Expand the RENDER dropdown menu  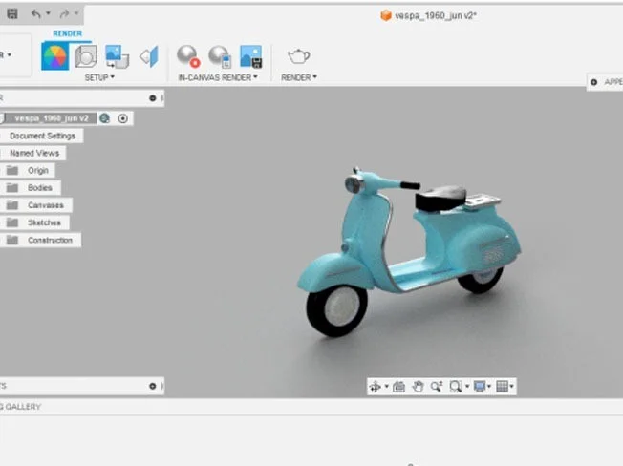298,77
